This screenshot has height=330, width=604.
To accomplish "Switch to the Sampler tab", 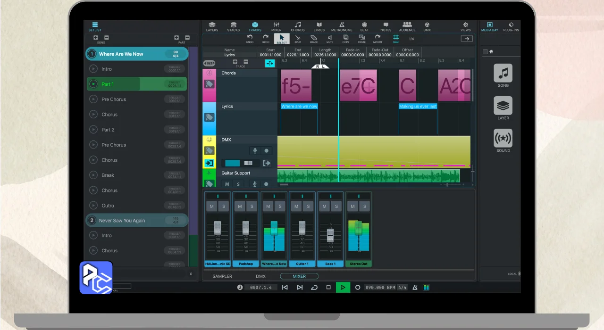I will pyautogui.click(x=222, y=276).
